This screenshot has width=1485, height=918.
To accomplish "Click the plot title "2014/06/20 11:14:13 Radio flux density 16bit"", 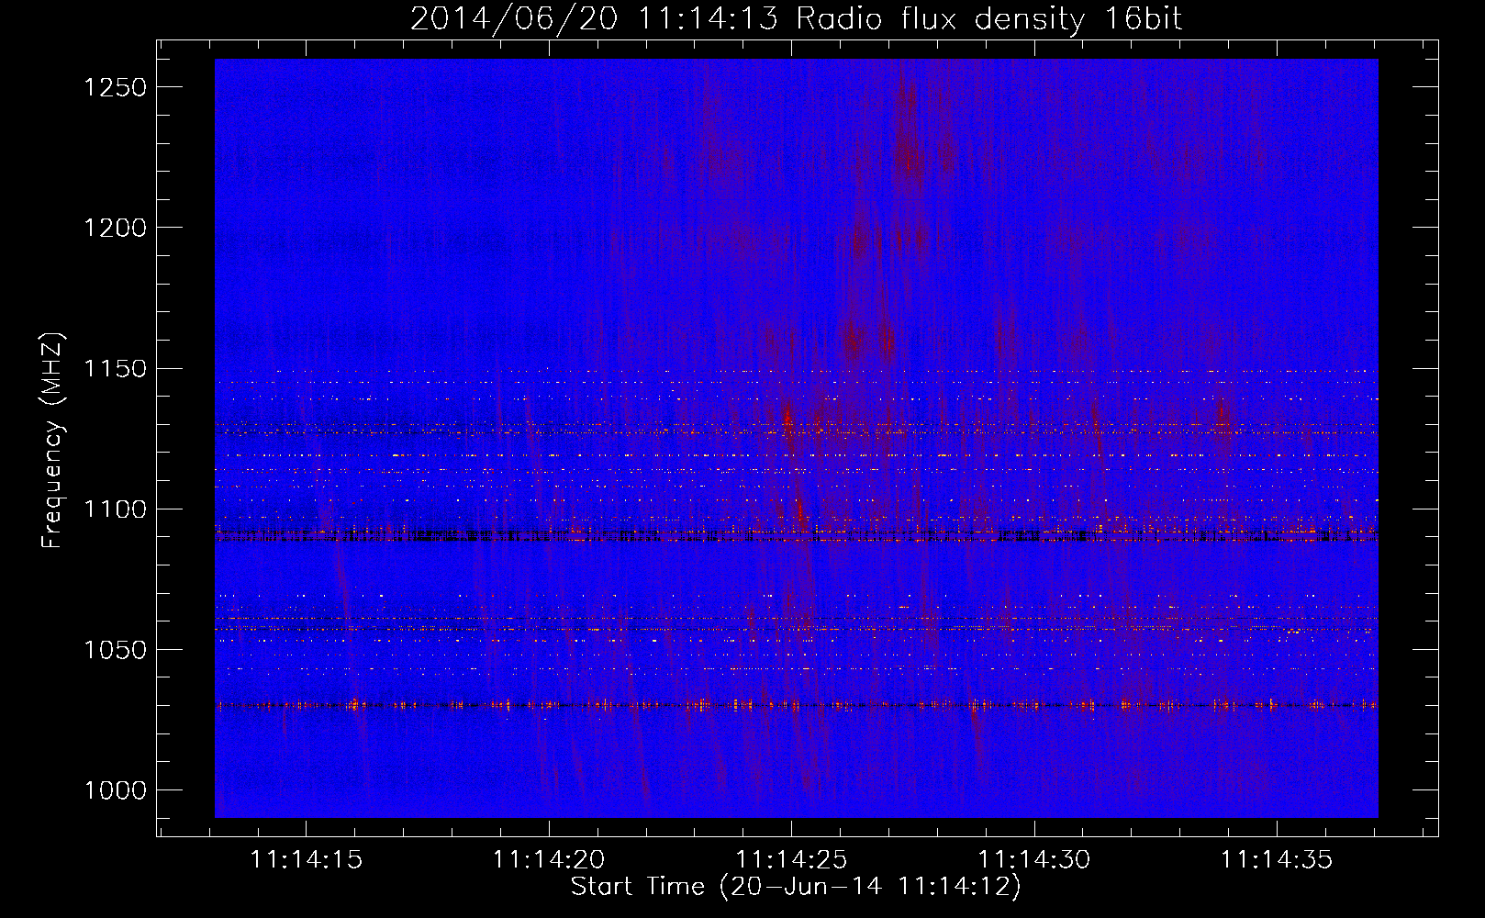I will (x=796, y=19).
